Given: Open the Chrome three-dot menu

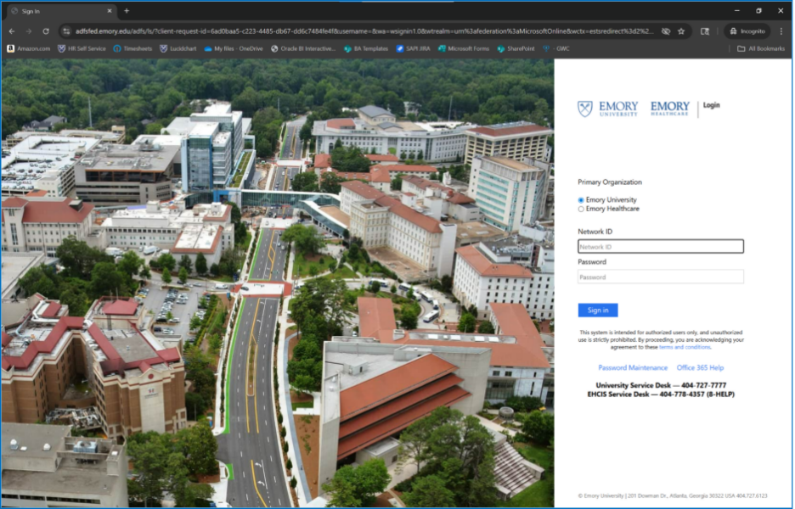Looking at the screenshot, I should pos(781,31).
